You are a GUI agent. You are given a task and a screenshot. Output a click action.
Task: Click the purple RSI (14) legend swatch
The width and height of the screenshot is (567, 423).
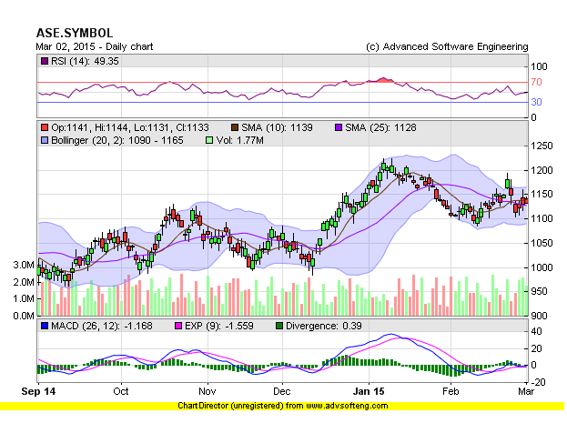pyautogui.click(x=44, y=61)
